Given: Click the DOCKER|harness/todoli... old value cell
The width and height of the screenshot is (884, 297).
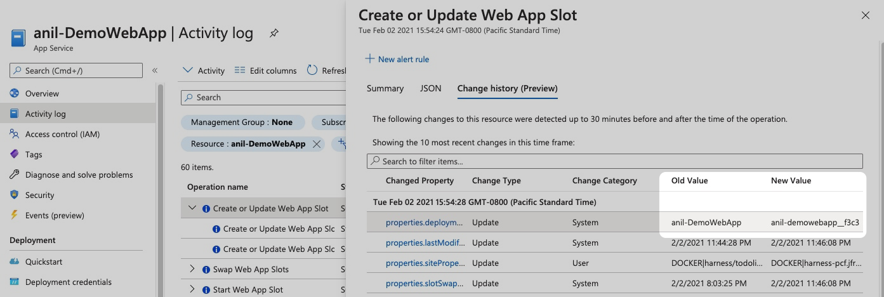Looking at the screenshot, I should tap(716, 263).
